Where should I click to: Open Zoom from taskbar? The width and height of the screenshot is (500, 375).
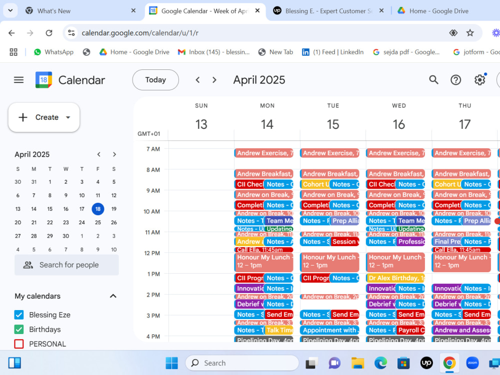tap(472, 363)
